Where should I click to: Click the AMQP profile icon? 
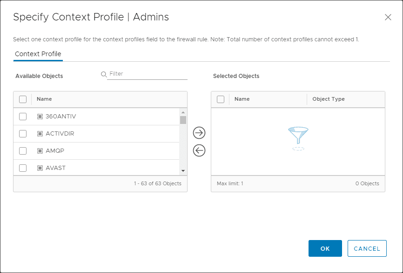pos(40,151)
